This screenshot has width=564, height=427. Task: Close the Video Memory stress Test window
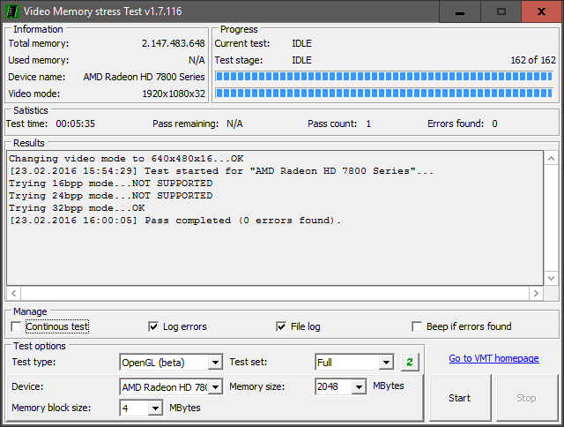pos(541,11)
